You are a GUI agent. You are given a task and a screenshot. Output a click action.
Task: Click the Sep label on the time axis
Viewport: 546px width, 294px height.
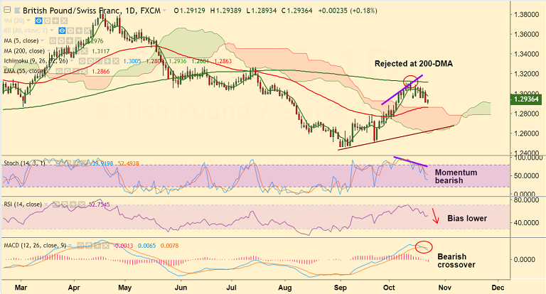(341, 288)
